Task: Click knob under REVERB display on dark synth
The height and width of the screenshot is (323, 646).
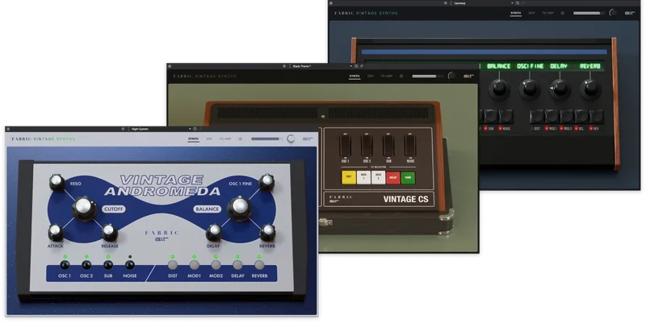Action: click(x=590, y=89)
